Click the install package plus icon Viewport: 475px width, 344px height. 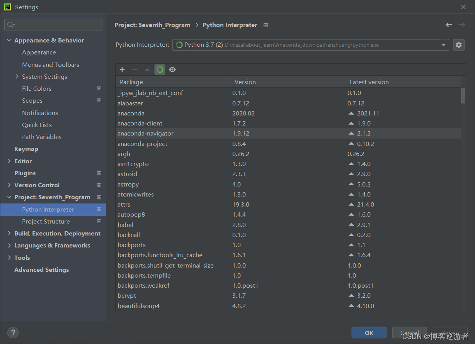(122, 69)
